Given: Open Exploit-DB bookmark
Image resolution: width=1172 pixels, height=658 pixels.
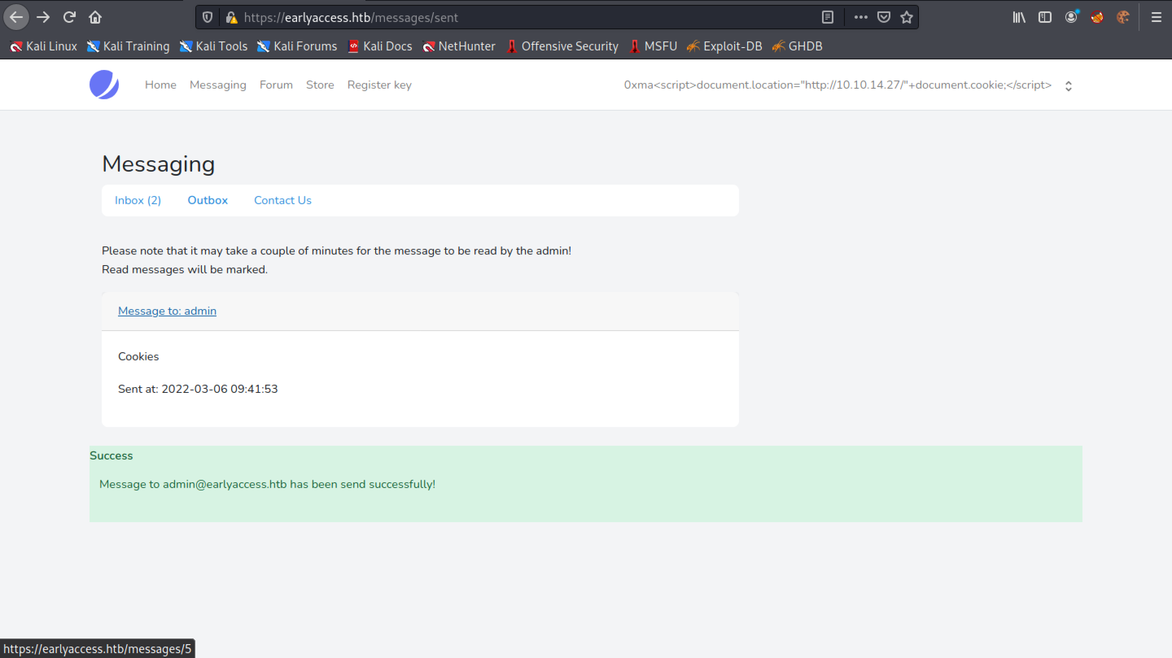Looking at the screenshot, I should pos(724,46).
